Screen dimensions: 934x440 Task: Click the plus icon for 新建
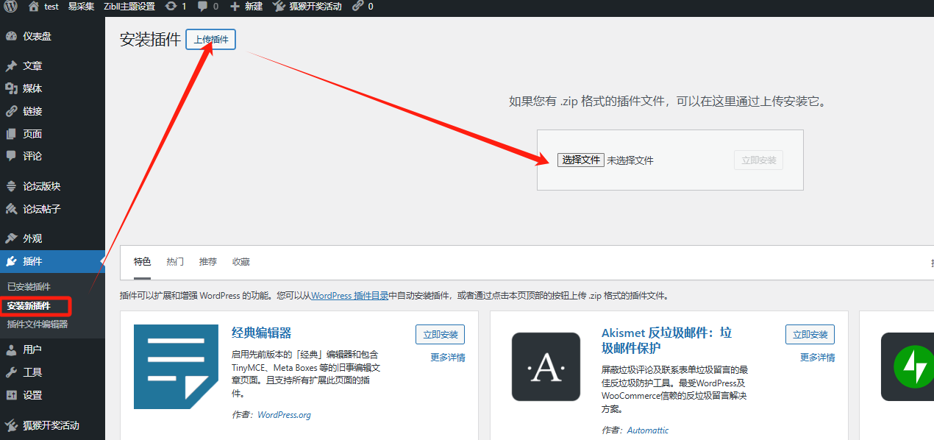tap(235, 7)
